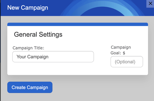Click the dollar sign beside Goal label
This screenshot has height=101, width=154.
pos(124,53)
